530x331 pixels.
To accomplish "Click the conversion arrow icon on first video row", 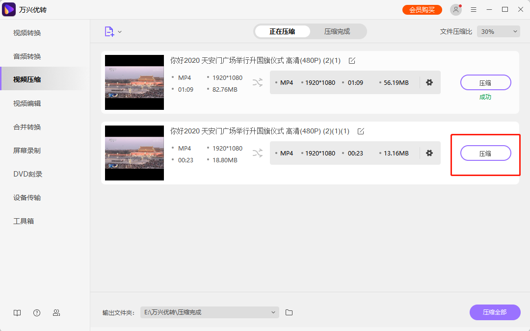I will pyautogui.click(x=258, y=82).
